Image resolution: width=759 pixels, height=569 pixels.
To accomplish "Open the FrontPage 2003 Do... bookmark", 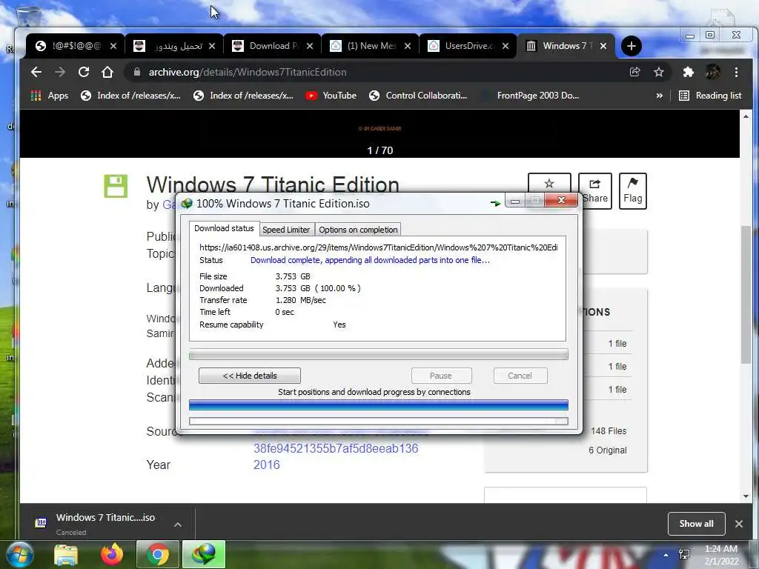I will point(529,96).
